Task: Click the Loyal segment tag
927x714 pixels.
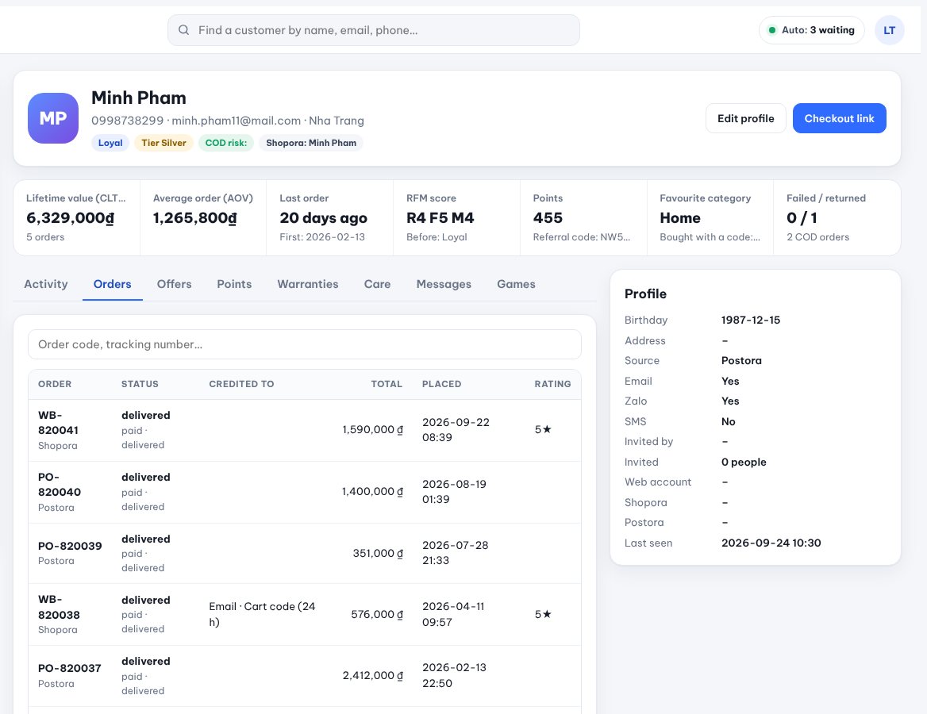Action: point(110,143)
